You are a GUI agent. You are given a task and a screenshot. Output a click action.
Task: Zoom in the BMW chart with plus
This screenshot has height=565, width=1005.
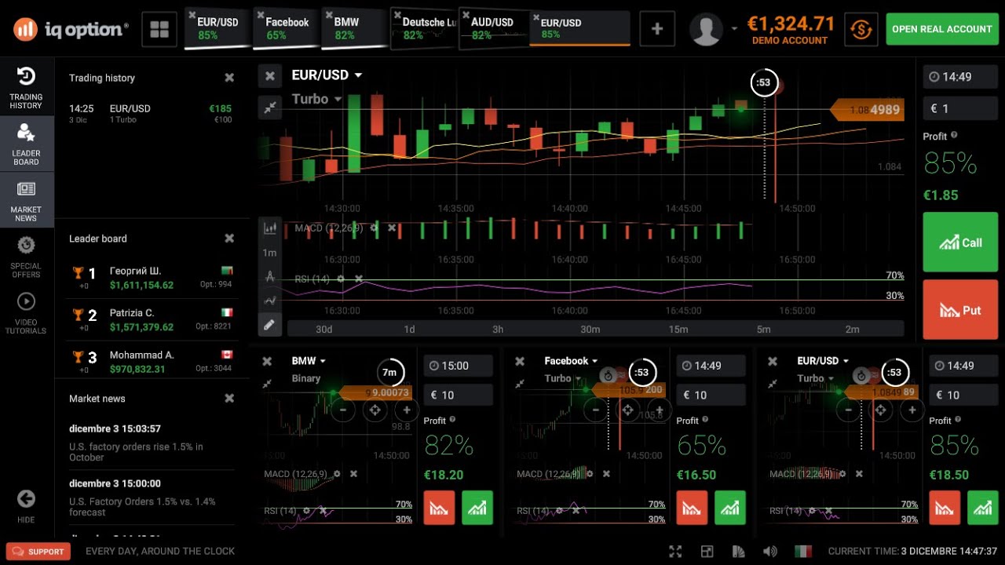click(x=406, y=410)
